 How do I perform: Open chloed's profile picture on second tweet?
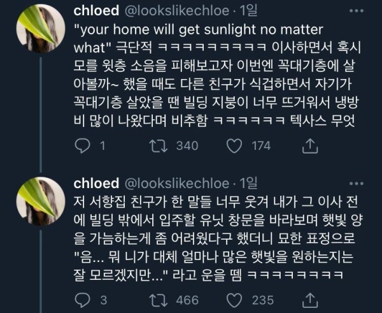(41, 201)
